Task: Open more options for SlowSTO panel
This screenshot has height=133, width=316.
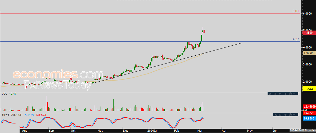Action: pyautogui.click(x=295, y=115)
